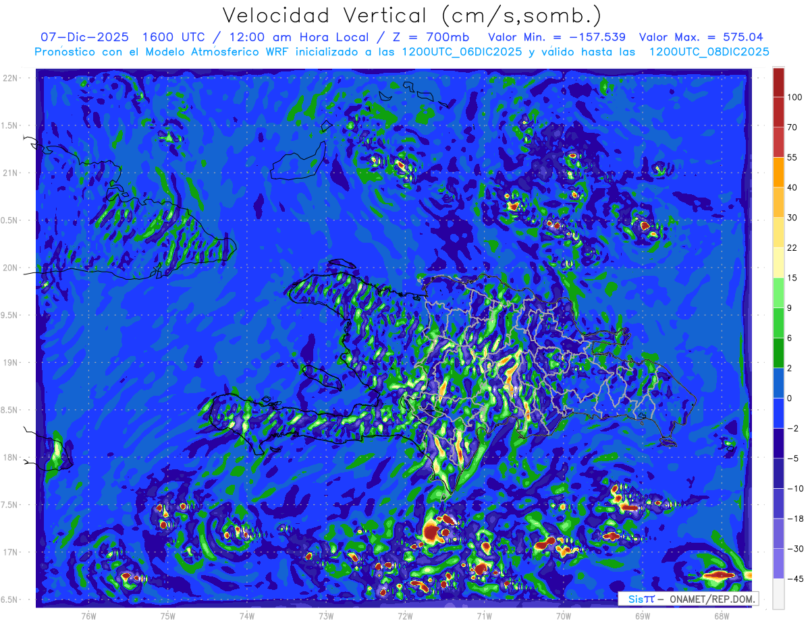Viewport: 810px width, 625px height.
Task: Click the swatch between -5 and -2
Action: tap(778, 443)
